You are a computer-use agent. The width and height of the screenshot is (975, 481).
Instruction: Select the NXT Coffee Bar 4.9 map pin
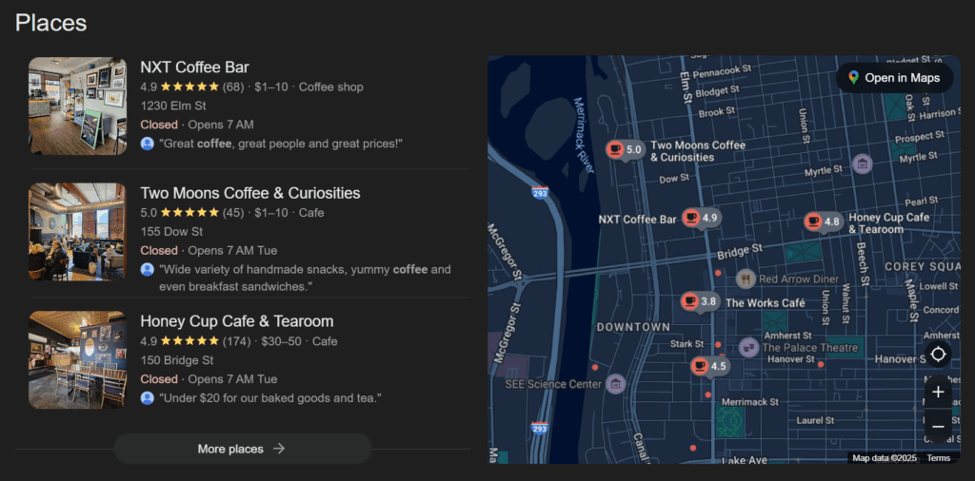click(x=702, y=218)
